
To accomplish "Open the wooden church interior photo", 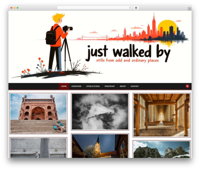I will coord(162,115).
